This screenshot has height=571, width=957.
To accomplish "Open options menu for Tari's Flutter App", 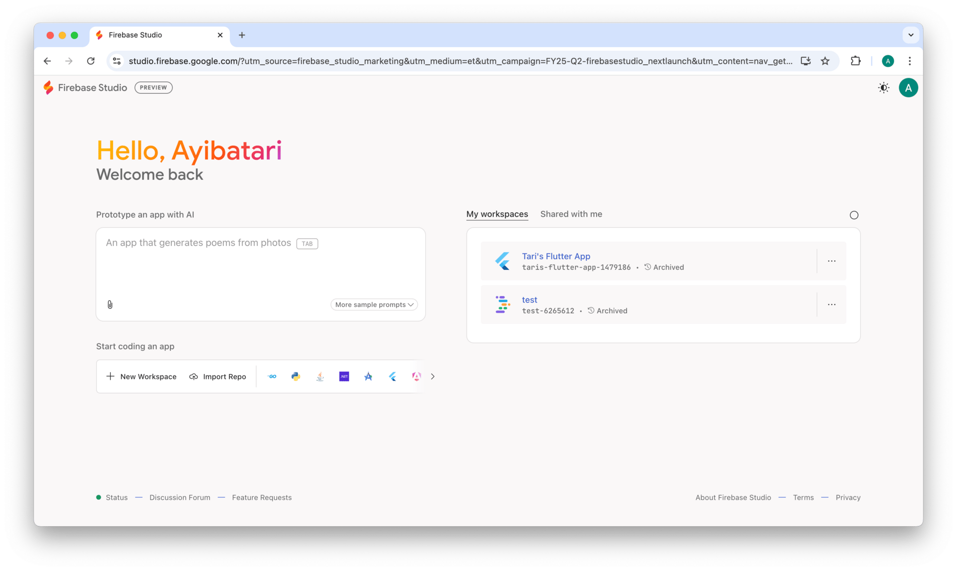I will (x=831, y=261).
